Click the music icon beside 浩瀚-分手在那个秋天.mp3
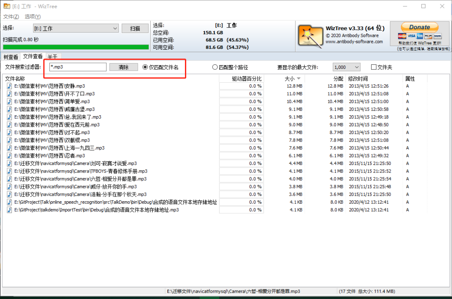 [x=10, y=195]
